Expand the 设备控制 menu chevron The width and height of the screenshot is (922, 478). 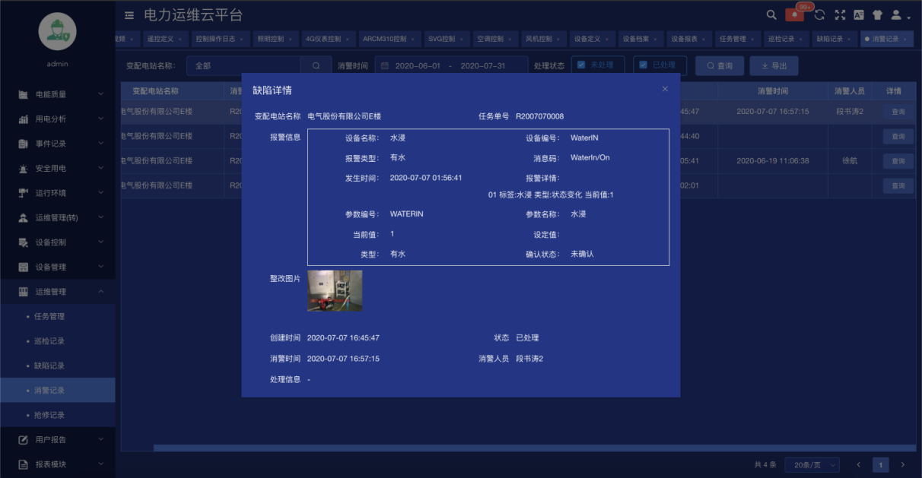tap(100, 242)
